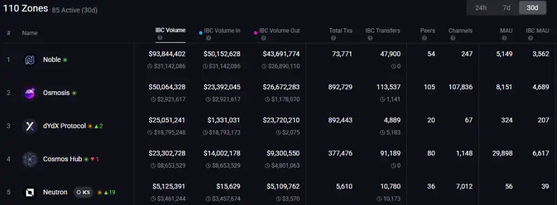Click the green up arrow beside dYdX Protocol
This screenshot has width=557, height=205.
(x=96, y=126)
